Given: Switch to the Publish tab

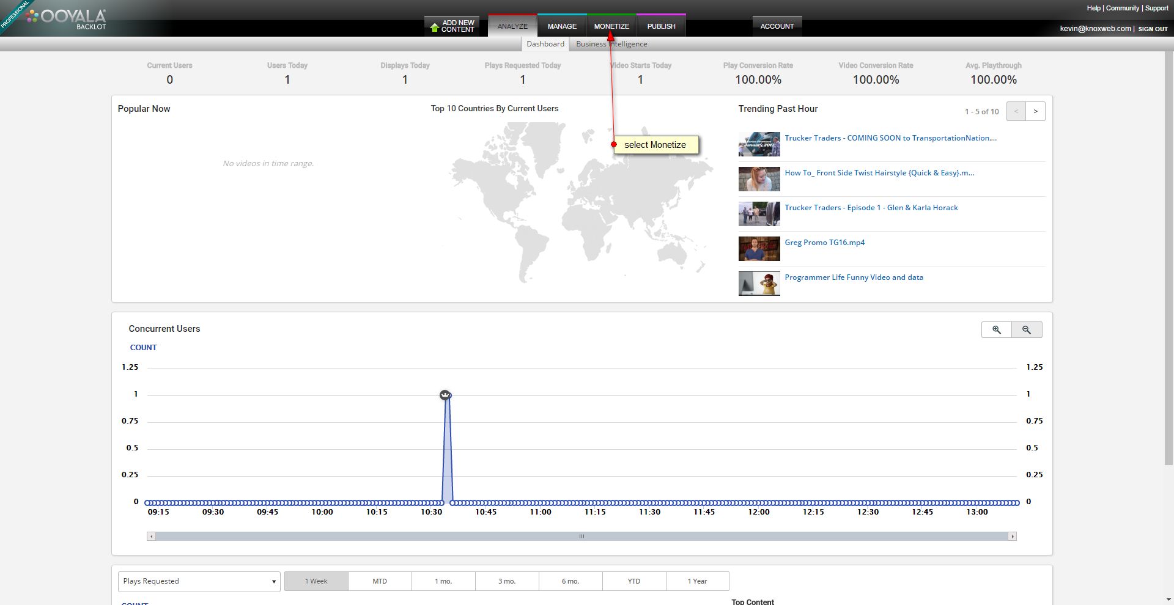Looking at the screenshot, I should [x=661, y=26].
